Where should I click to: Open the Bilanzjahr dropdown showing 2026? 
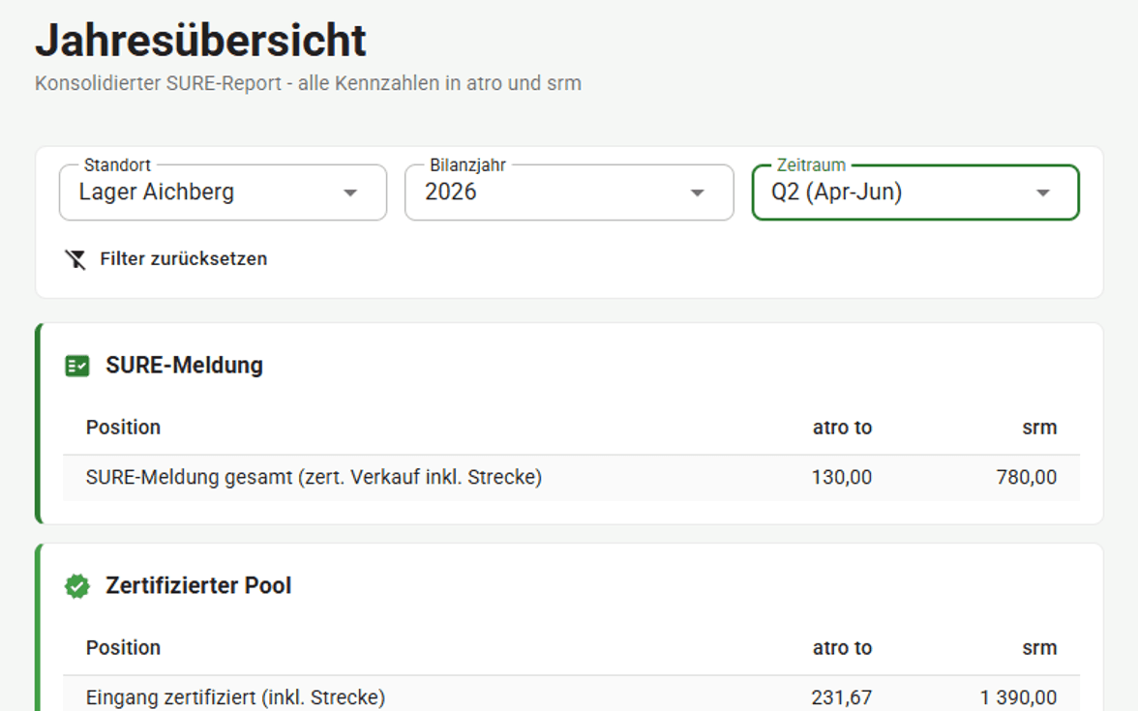[x=569, y=193]
